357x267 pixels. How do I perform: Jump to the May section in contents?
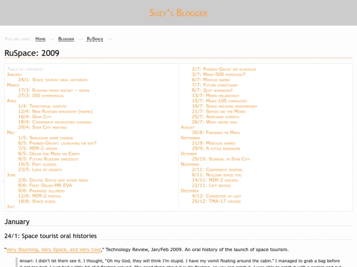(x=11, y=133)
